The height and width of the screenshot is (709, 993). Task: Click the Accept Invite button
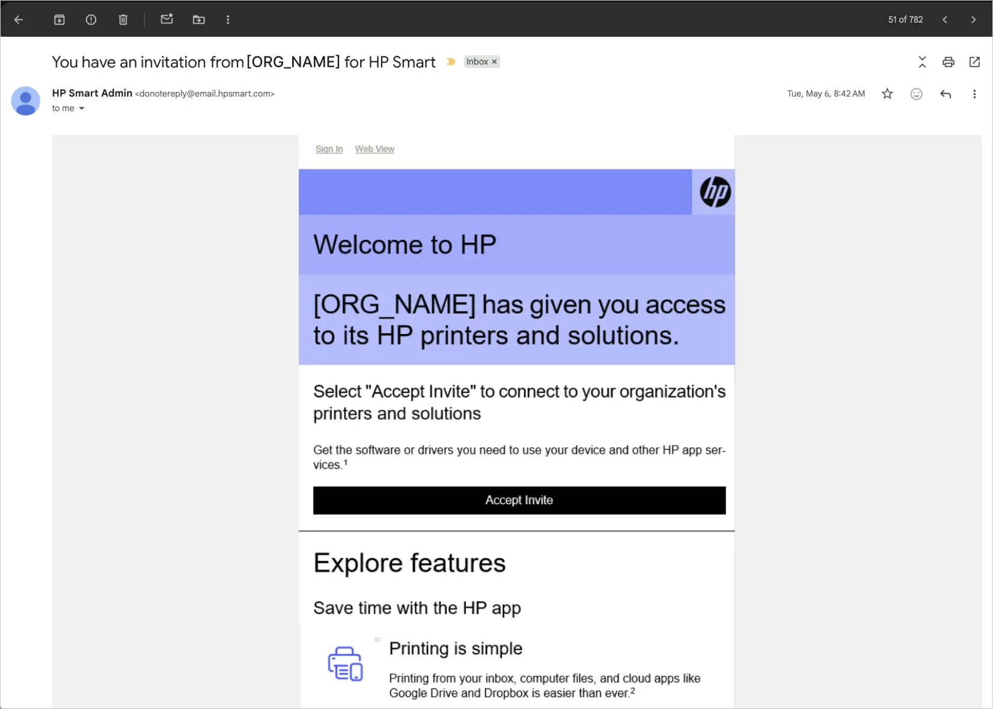519,500
